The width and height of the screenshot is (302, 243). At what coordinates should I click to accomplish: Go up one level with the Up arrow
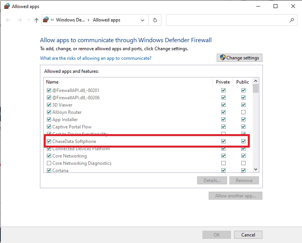point(37,20)
